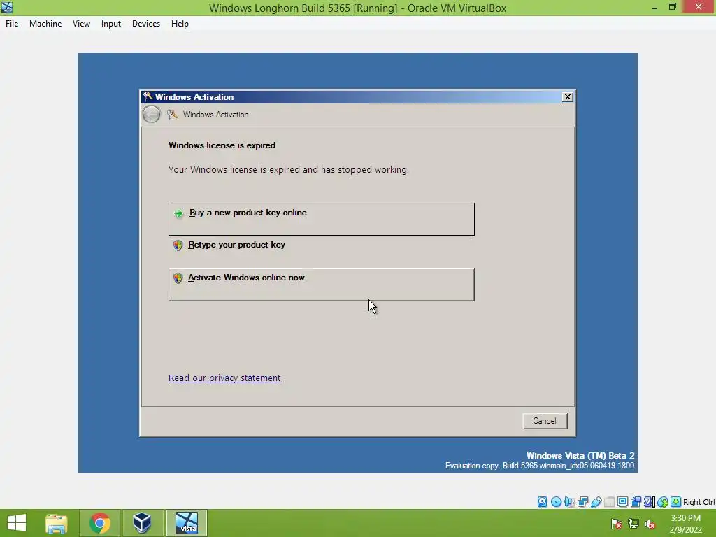Open the Machine menu
This screenshot has width=716, height=537.
tap(45, 24)
